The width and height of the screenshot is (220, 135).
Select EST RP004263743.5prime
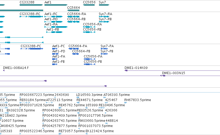point(43,123)
